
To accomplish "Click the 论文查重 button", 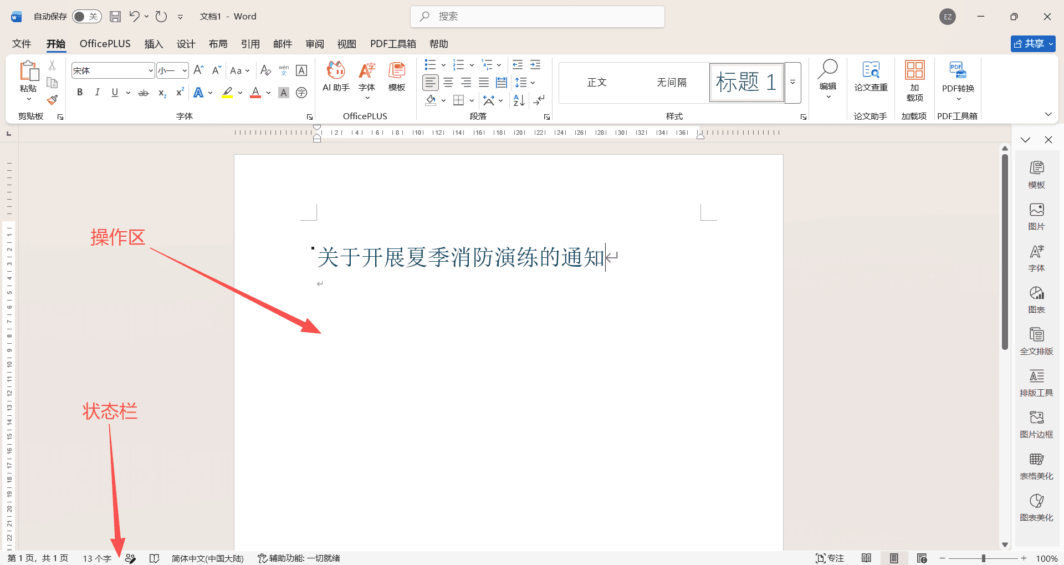I will tap(871, 77).
